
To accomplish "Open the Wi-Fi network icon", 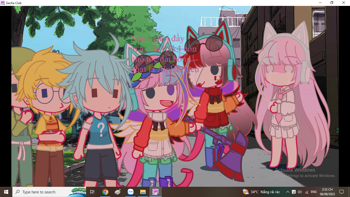I will (307, 192).
